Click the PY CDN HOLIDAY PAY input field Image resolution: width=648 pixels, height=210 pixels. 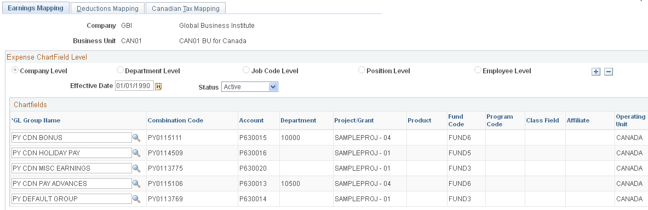click(72, 153)
